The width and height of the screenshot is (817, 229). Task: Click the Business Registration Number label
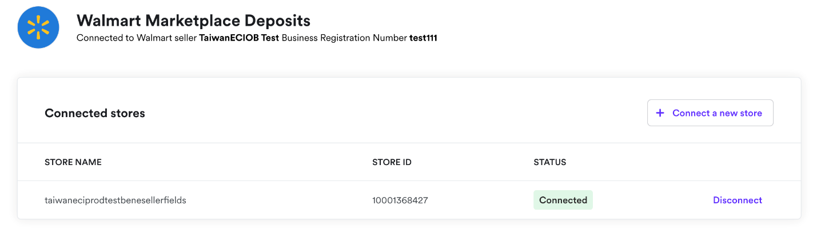[x=344, y=38]
